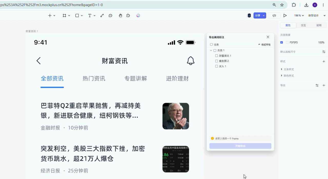The height and width of the screenshot is (179, 328).
Task: Open browser extensions puzzle icon
Action: pos(294,5)
